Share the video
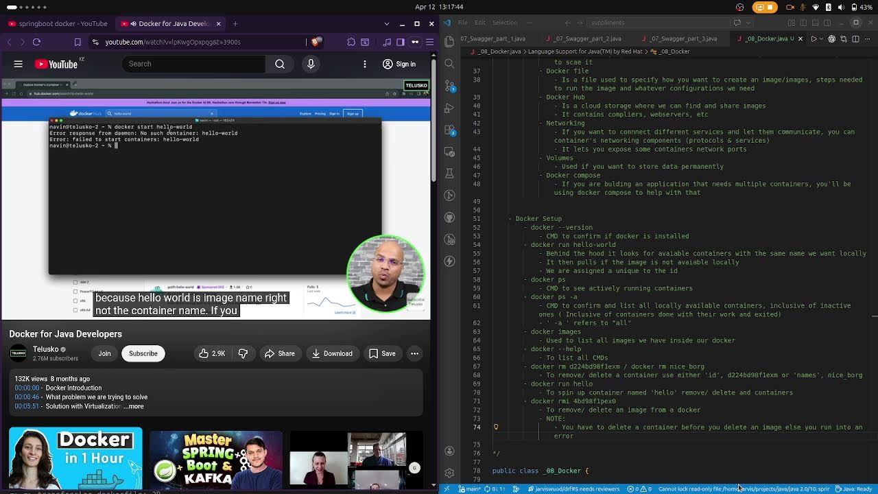This screenshot has height=494, width=878. pyautogui.click(x=279, y=353)
